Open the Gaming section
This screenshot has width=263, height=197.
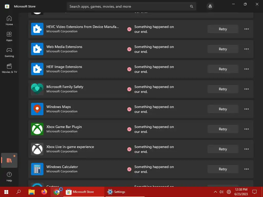click(9, 52)
